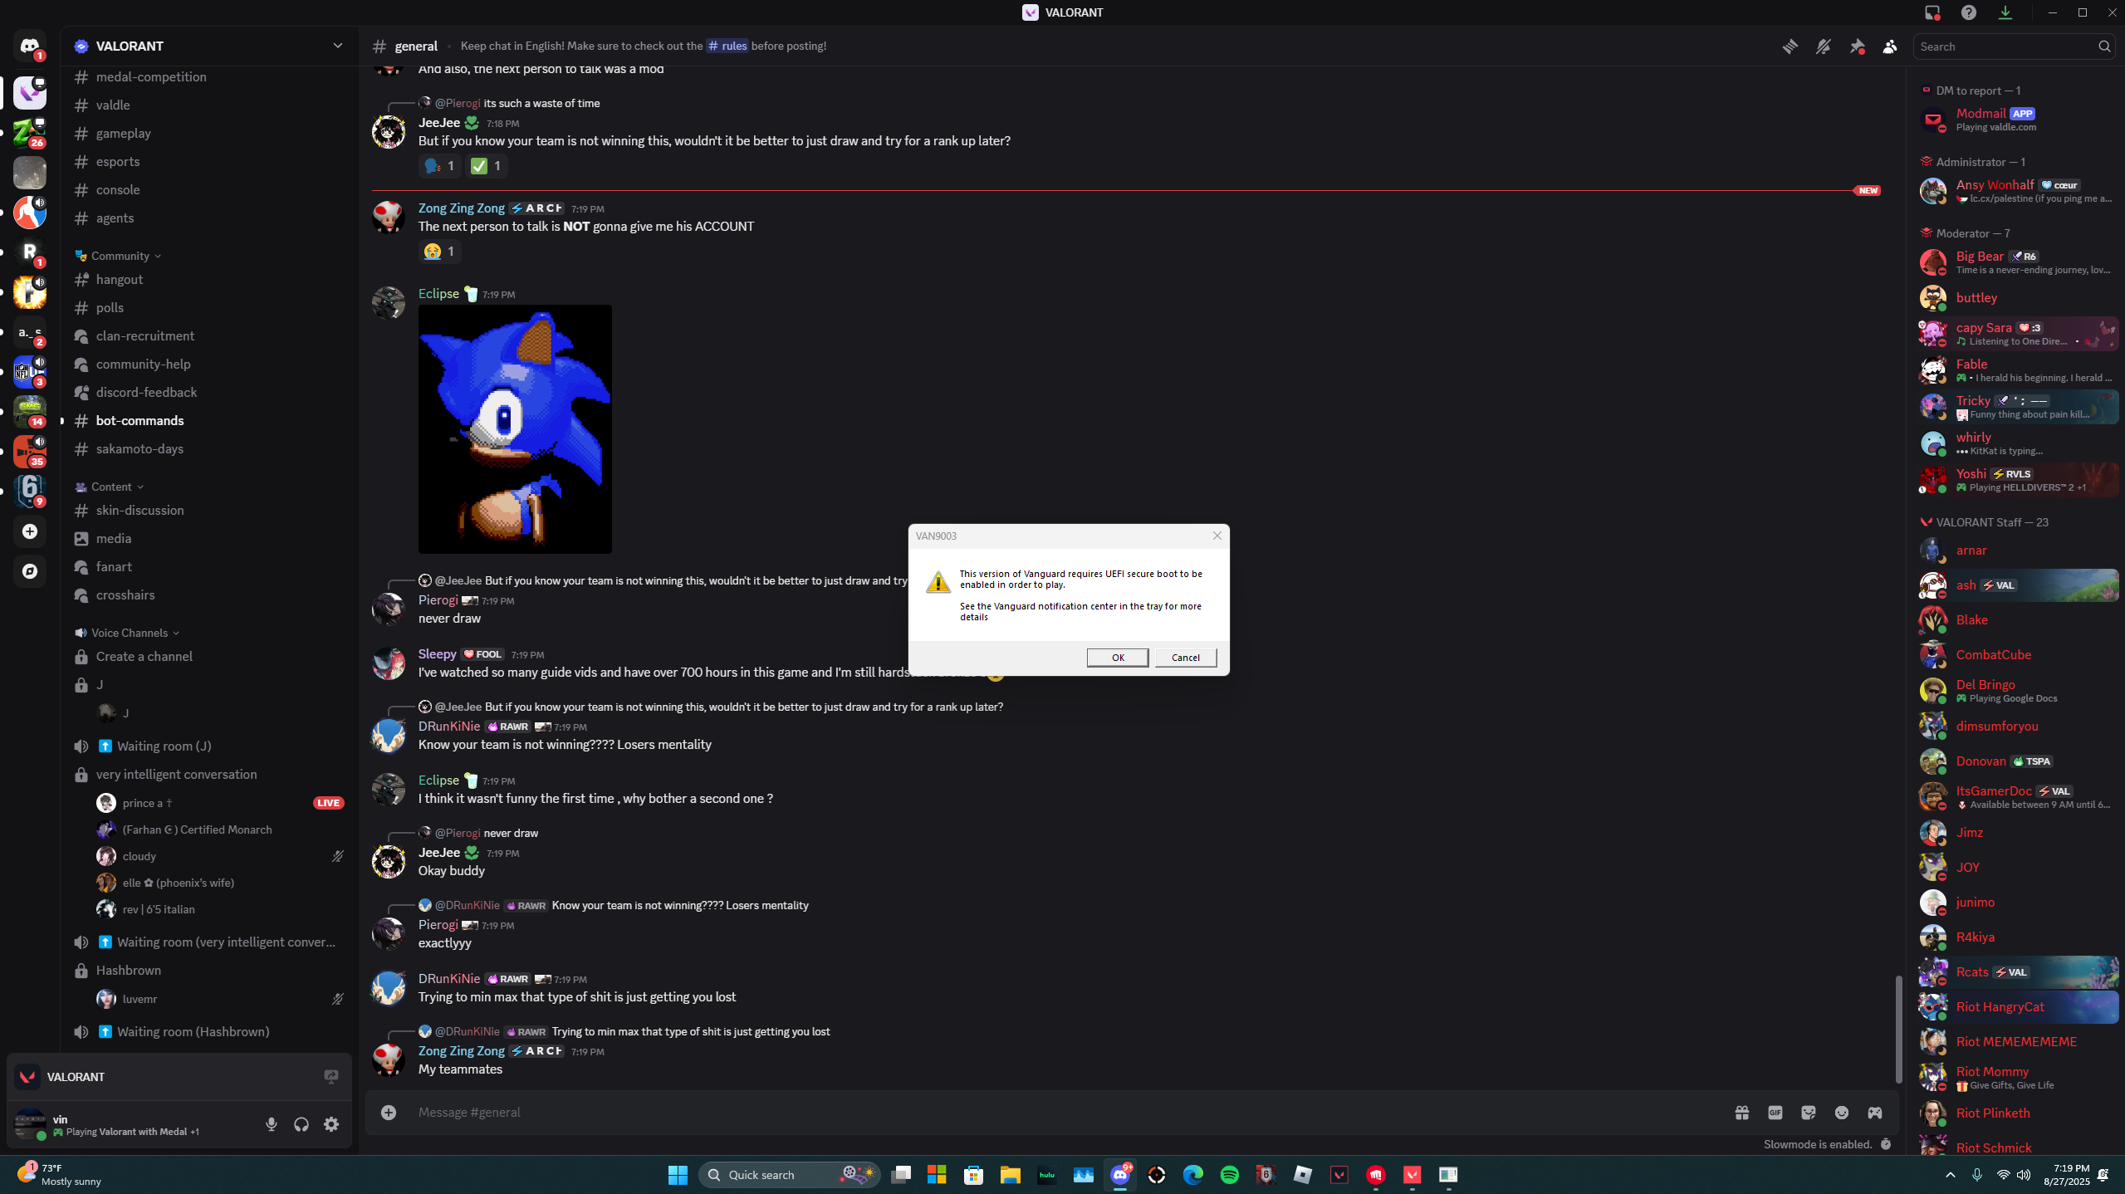
Task: Open the Threads icon in channel header
Action: tap(1790, 46)
